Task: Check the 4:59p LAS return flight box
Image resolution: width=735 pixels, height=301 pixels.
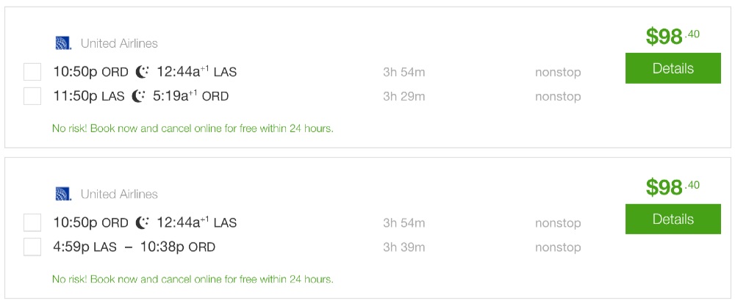Action: pos(32,247)
